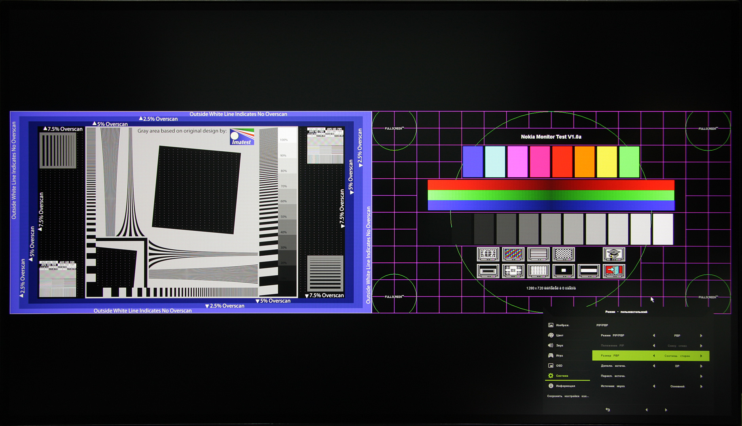Click the right navigation arrow at OSD bottom
The image size is (742, 426).
point(666,410)
